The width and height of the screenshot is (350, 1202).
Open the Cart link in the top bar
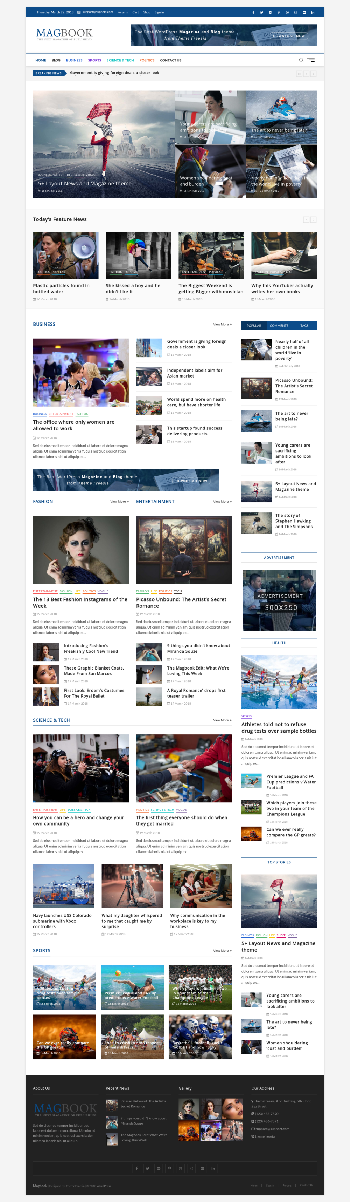(135, 12)
